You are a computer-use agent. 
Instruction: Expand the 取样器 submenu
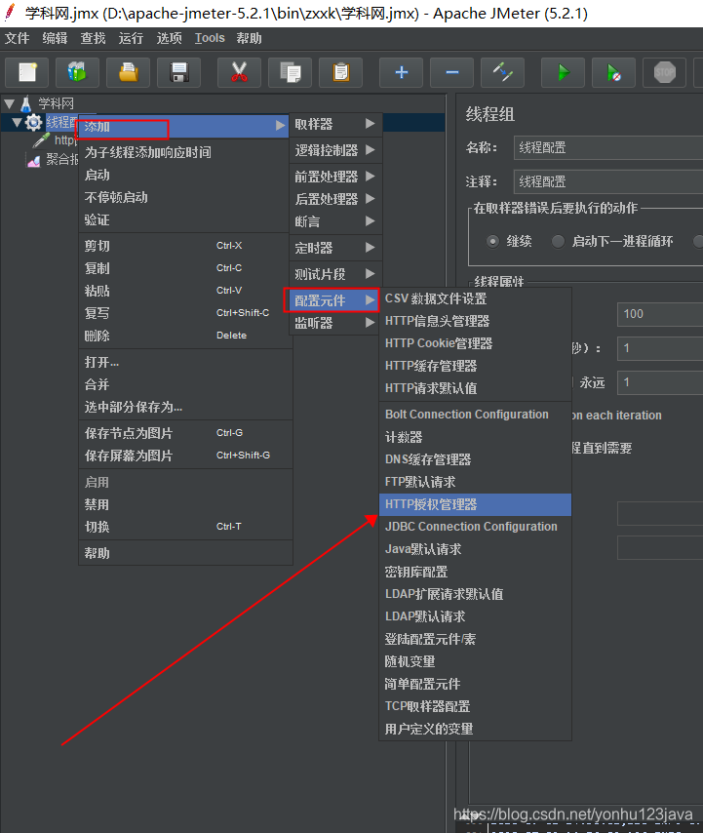pos(335,124)
